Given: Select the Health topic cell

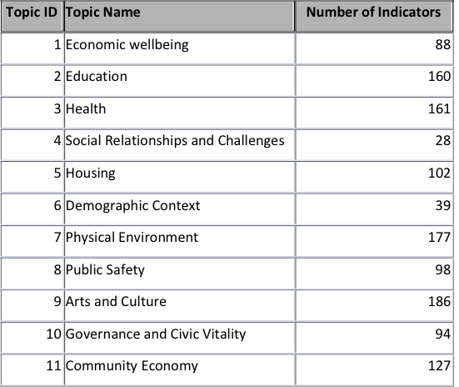Looking at the screenshot, I should pos(179,113).
